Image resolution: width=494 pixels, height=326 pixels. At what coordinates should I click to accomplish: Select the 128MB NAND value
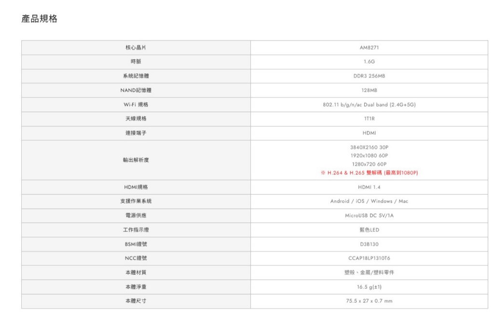click(x=369, y=90)
